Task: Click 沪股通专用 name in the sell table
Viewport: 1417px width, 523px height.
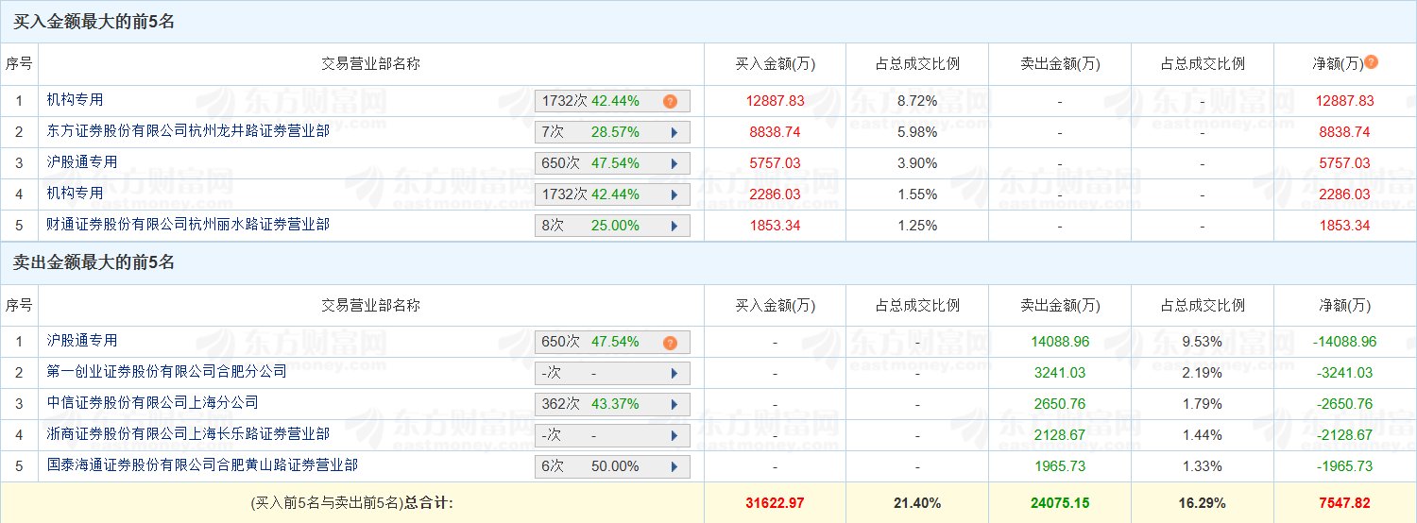Action: tap(82, 341)
